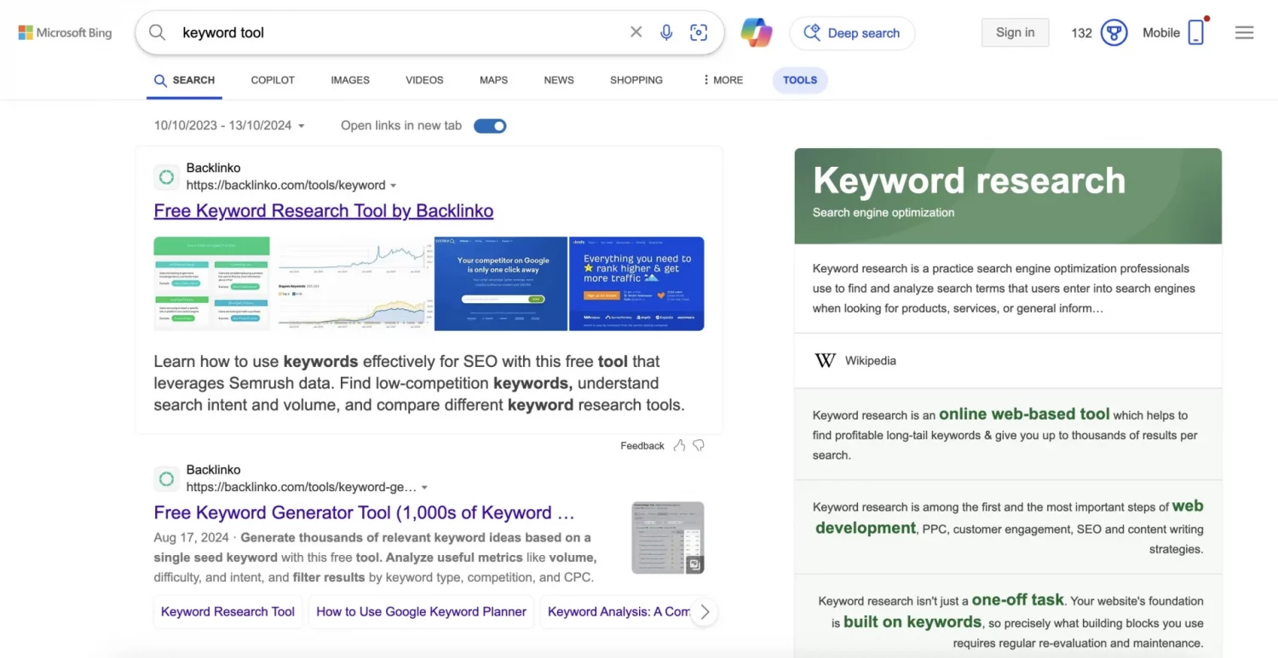
Task: Click the Sign in button
Action: click(x=1016, y=32)
